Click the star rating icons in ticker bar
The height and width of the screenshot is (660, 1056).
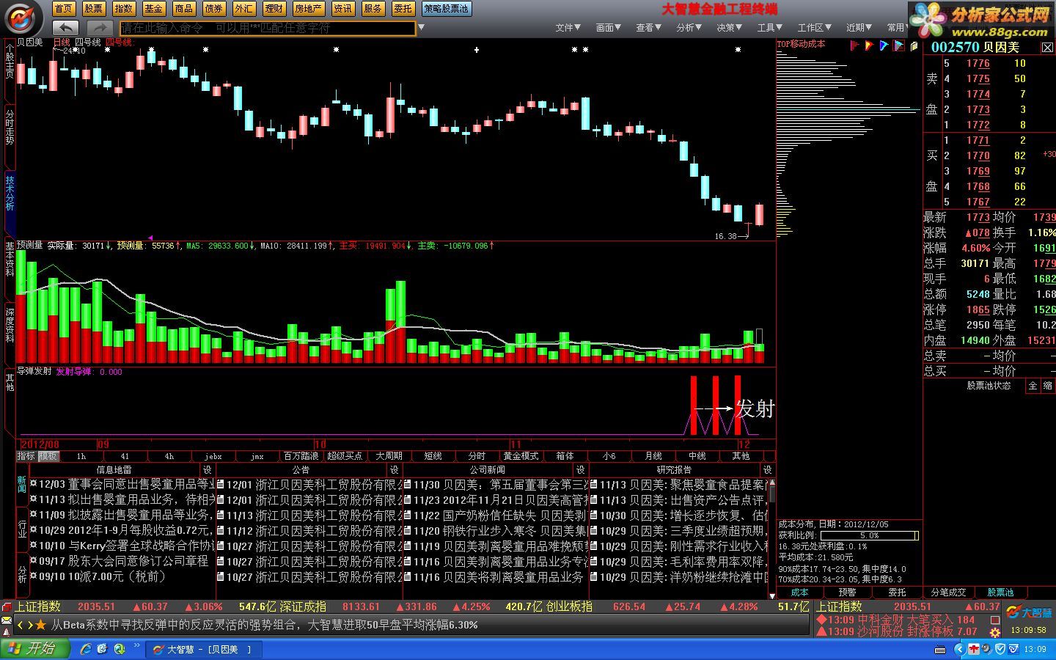[x=41, y=625]
